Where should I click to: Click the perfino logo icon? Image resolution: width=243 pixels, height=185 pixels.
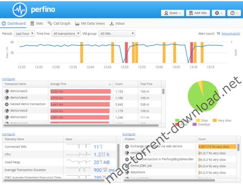tap(20, 10)
